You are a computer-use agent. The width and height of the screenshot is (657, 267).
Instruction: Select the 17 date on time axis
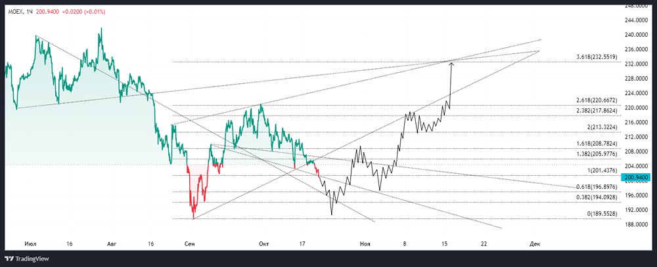[x=302, y=243]
